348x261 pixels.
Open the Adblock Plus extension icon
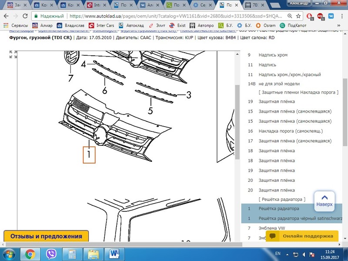321,16
